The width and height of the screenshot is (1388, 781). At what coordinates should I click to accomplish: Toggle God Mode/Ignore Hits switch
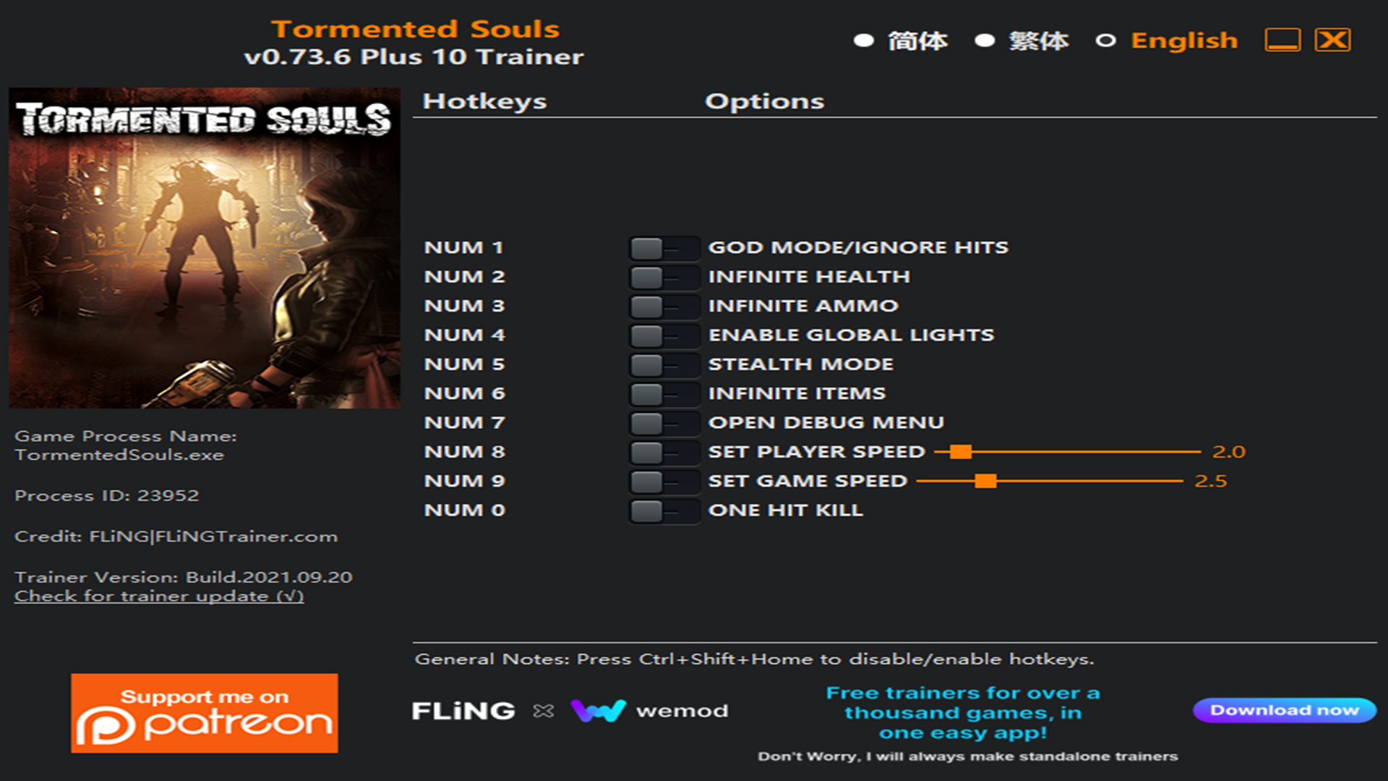663,248
